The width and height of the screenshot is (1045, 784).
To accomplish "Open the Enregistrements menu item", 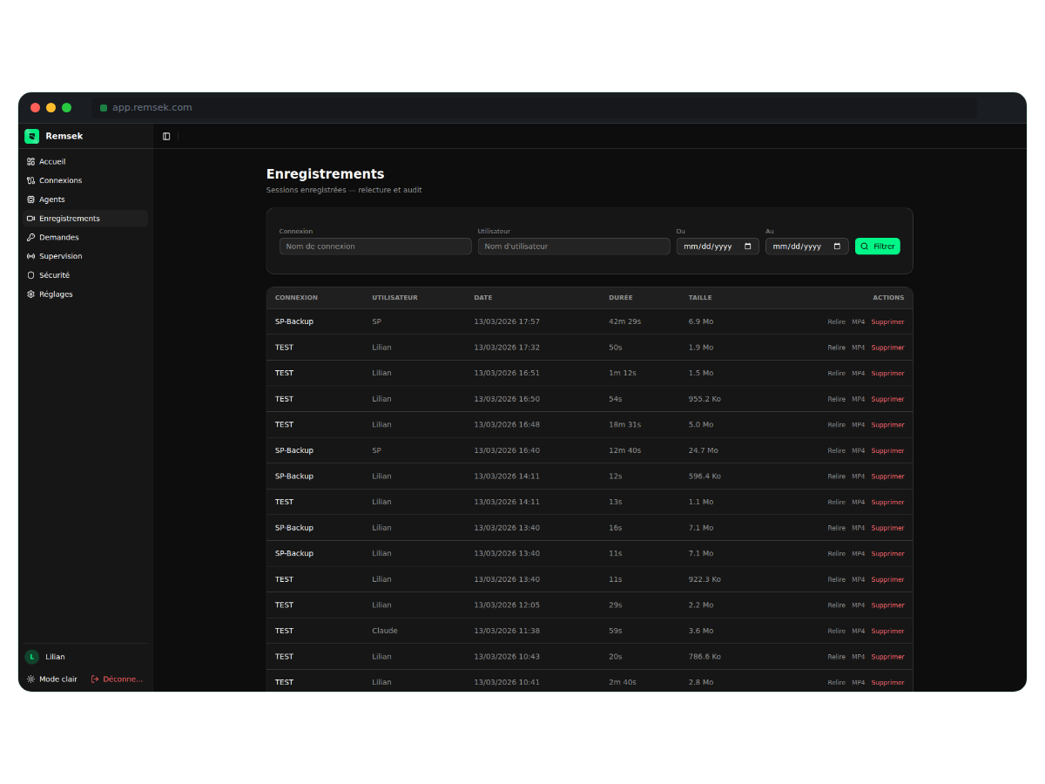I will 69,219.
